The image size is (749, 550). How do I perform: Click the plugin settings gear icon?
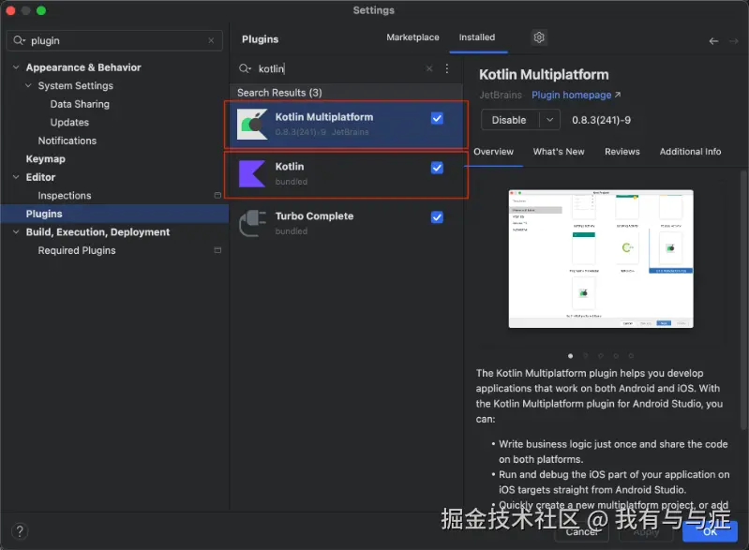click(x=539, y=37)
